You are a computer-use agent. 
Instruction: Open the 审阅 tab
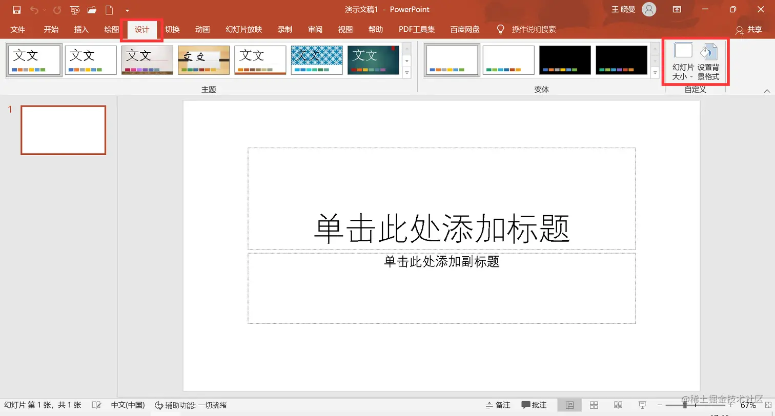tap(315, 29)
